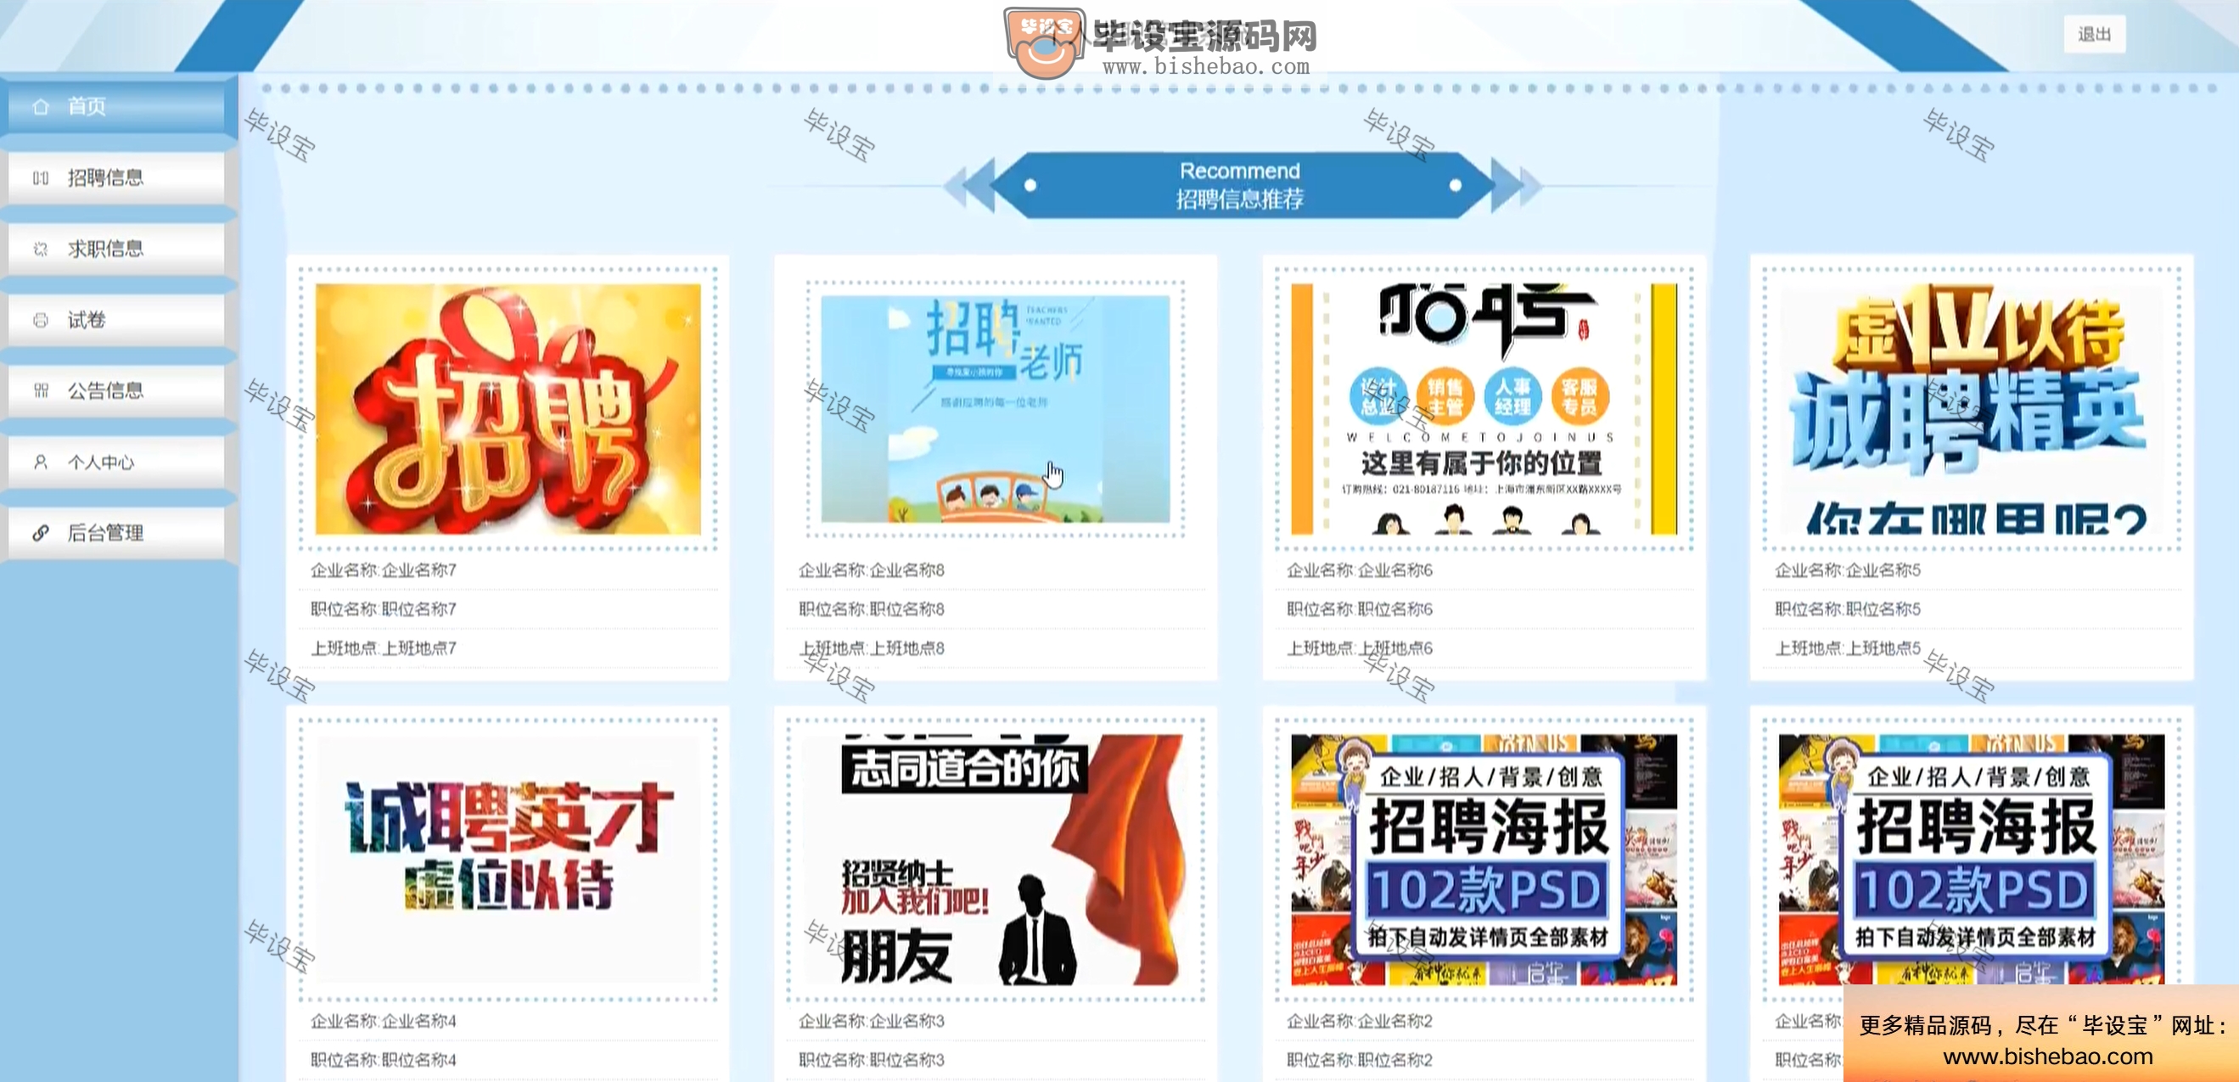2239x1082 pixels.
Task: Open 个人中心 from the sidebar
Action: pos(116,463)
